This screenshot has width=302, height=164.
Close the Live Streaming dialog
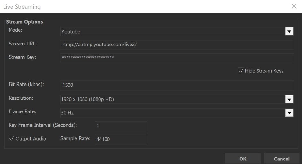(x=294, y=6)
